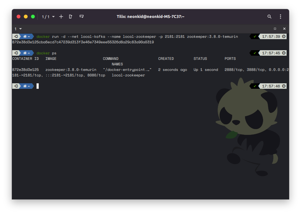The height and width of the screenshot is (214, 301).
Task: Maximize the terminal pane square icon
Action: (x=275, y=29)
